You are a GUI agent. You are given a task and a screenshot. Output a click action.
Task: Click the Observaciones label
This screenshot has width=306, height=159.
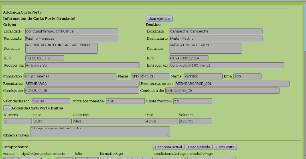[x=16, y=135]
